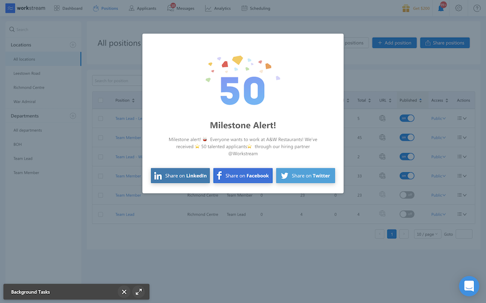Click the Goto page input field

pyautogui.click(x=464, y=234)
